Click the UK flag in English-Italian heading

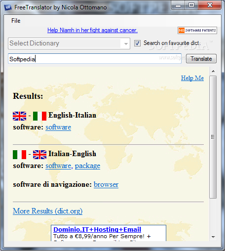pos(20,116)
